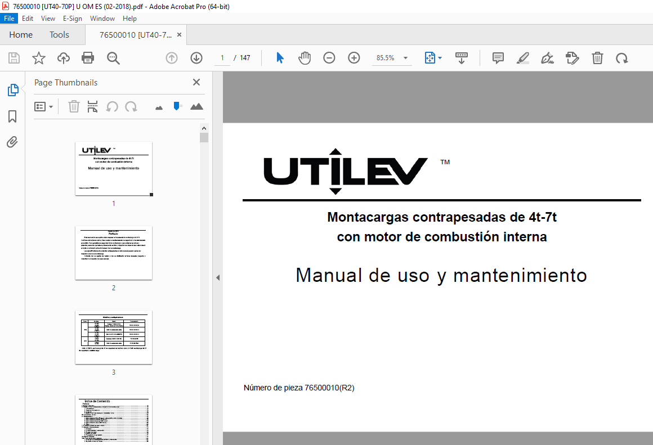Zoom out with minus button

click(329, 58)
